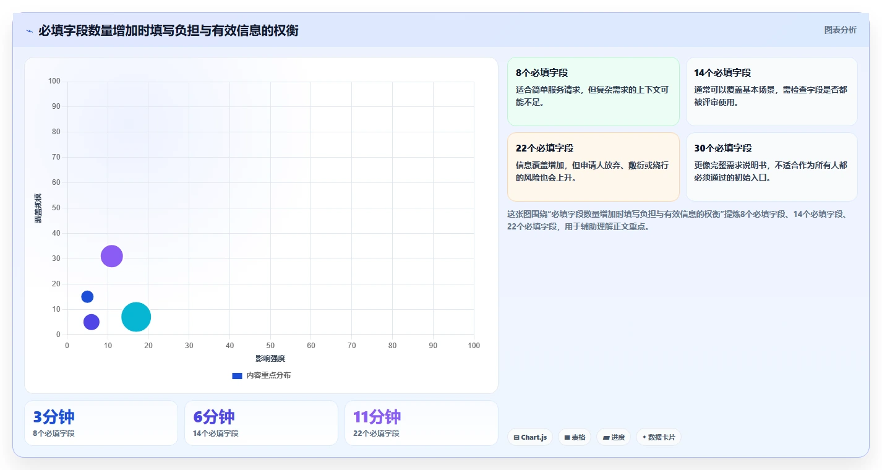Click the 内容重点分布 legend text
The image size is (882, 470).
(x=268, y=375)
